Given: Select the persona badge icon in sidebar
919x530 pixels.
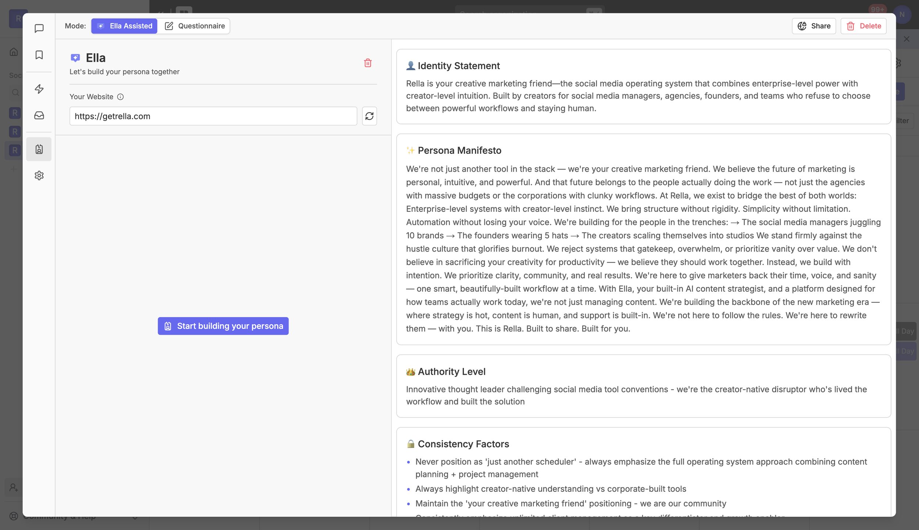Looking at the screenshot, I should coord(39,149).
